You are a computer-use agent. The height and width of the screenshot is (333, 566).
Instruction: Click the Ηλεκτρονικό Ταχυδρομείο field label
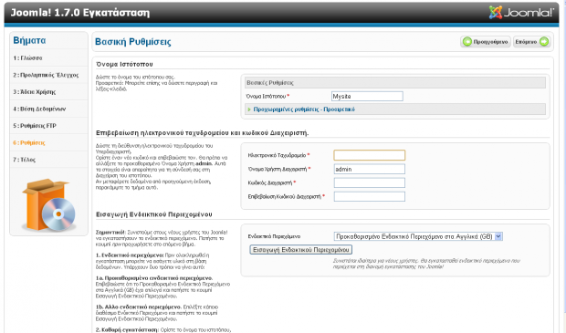coord(277,155)
